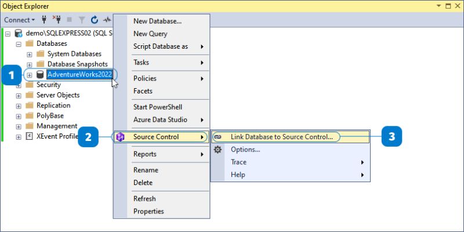Click the chain link icon in submenu
The height and width of the screenshot is (232, 464).
[x=217, y=137]
